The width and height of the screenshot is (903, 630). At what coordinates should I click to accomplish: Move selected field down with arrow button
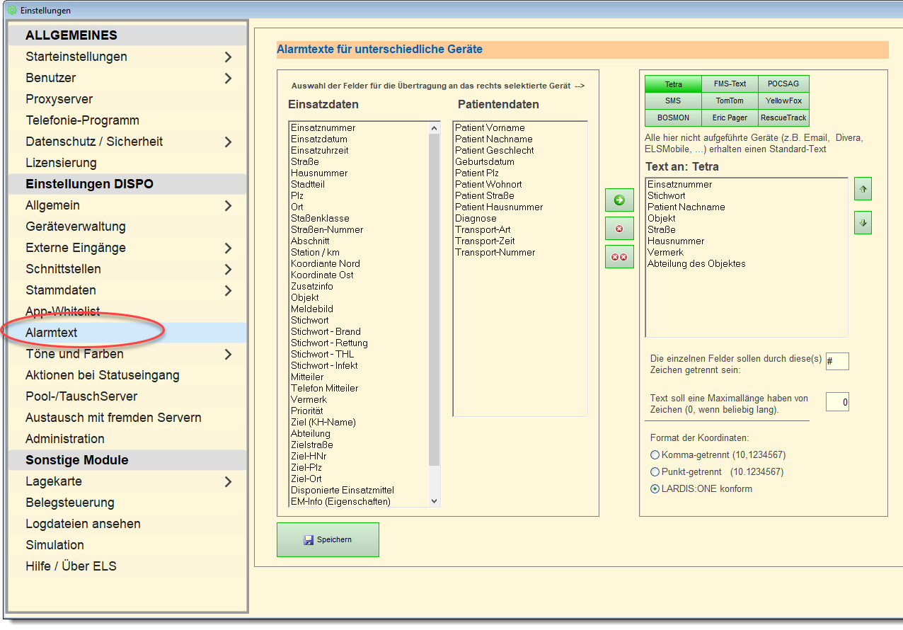(863, 222)
